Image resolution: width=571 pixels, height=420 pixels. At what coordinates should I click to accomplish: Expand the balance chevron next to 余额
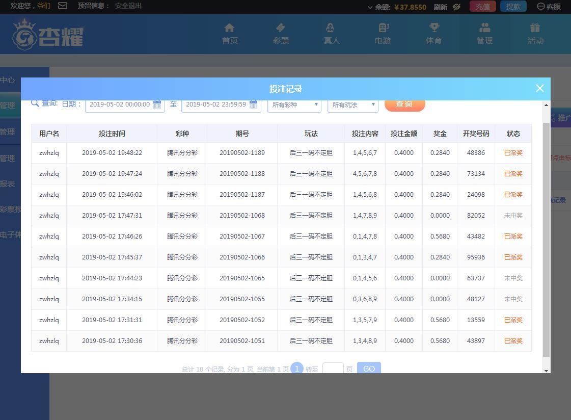[370, 7]
